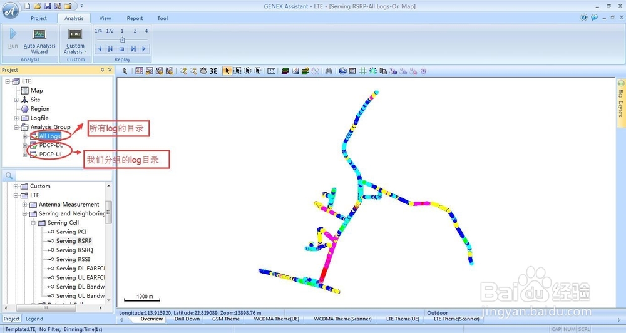Click the globe icon in map toolbar
Image resolution: width=626 pixels, height=333 pixels.
pyautogui.click(x=342, y=71)
